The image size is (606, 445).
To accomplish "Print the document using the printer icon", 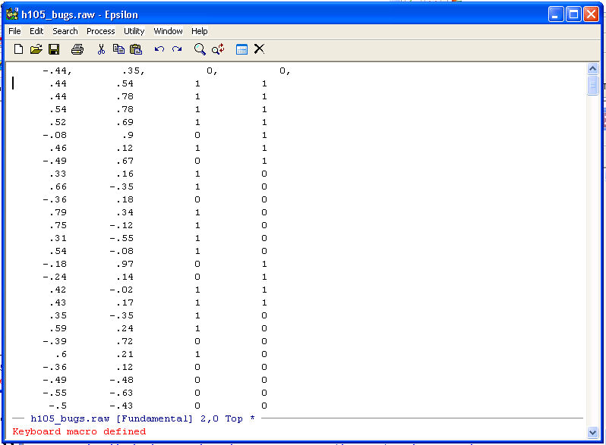I will click(77, 49).
